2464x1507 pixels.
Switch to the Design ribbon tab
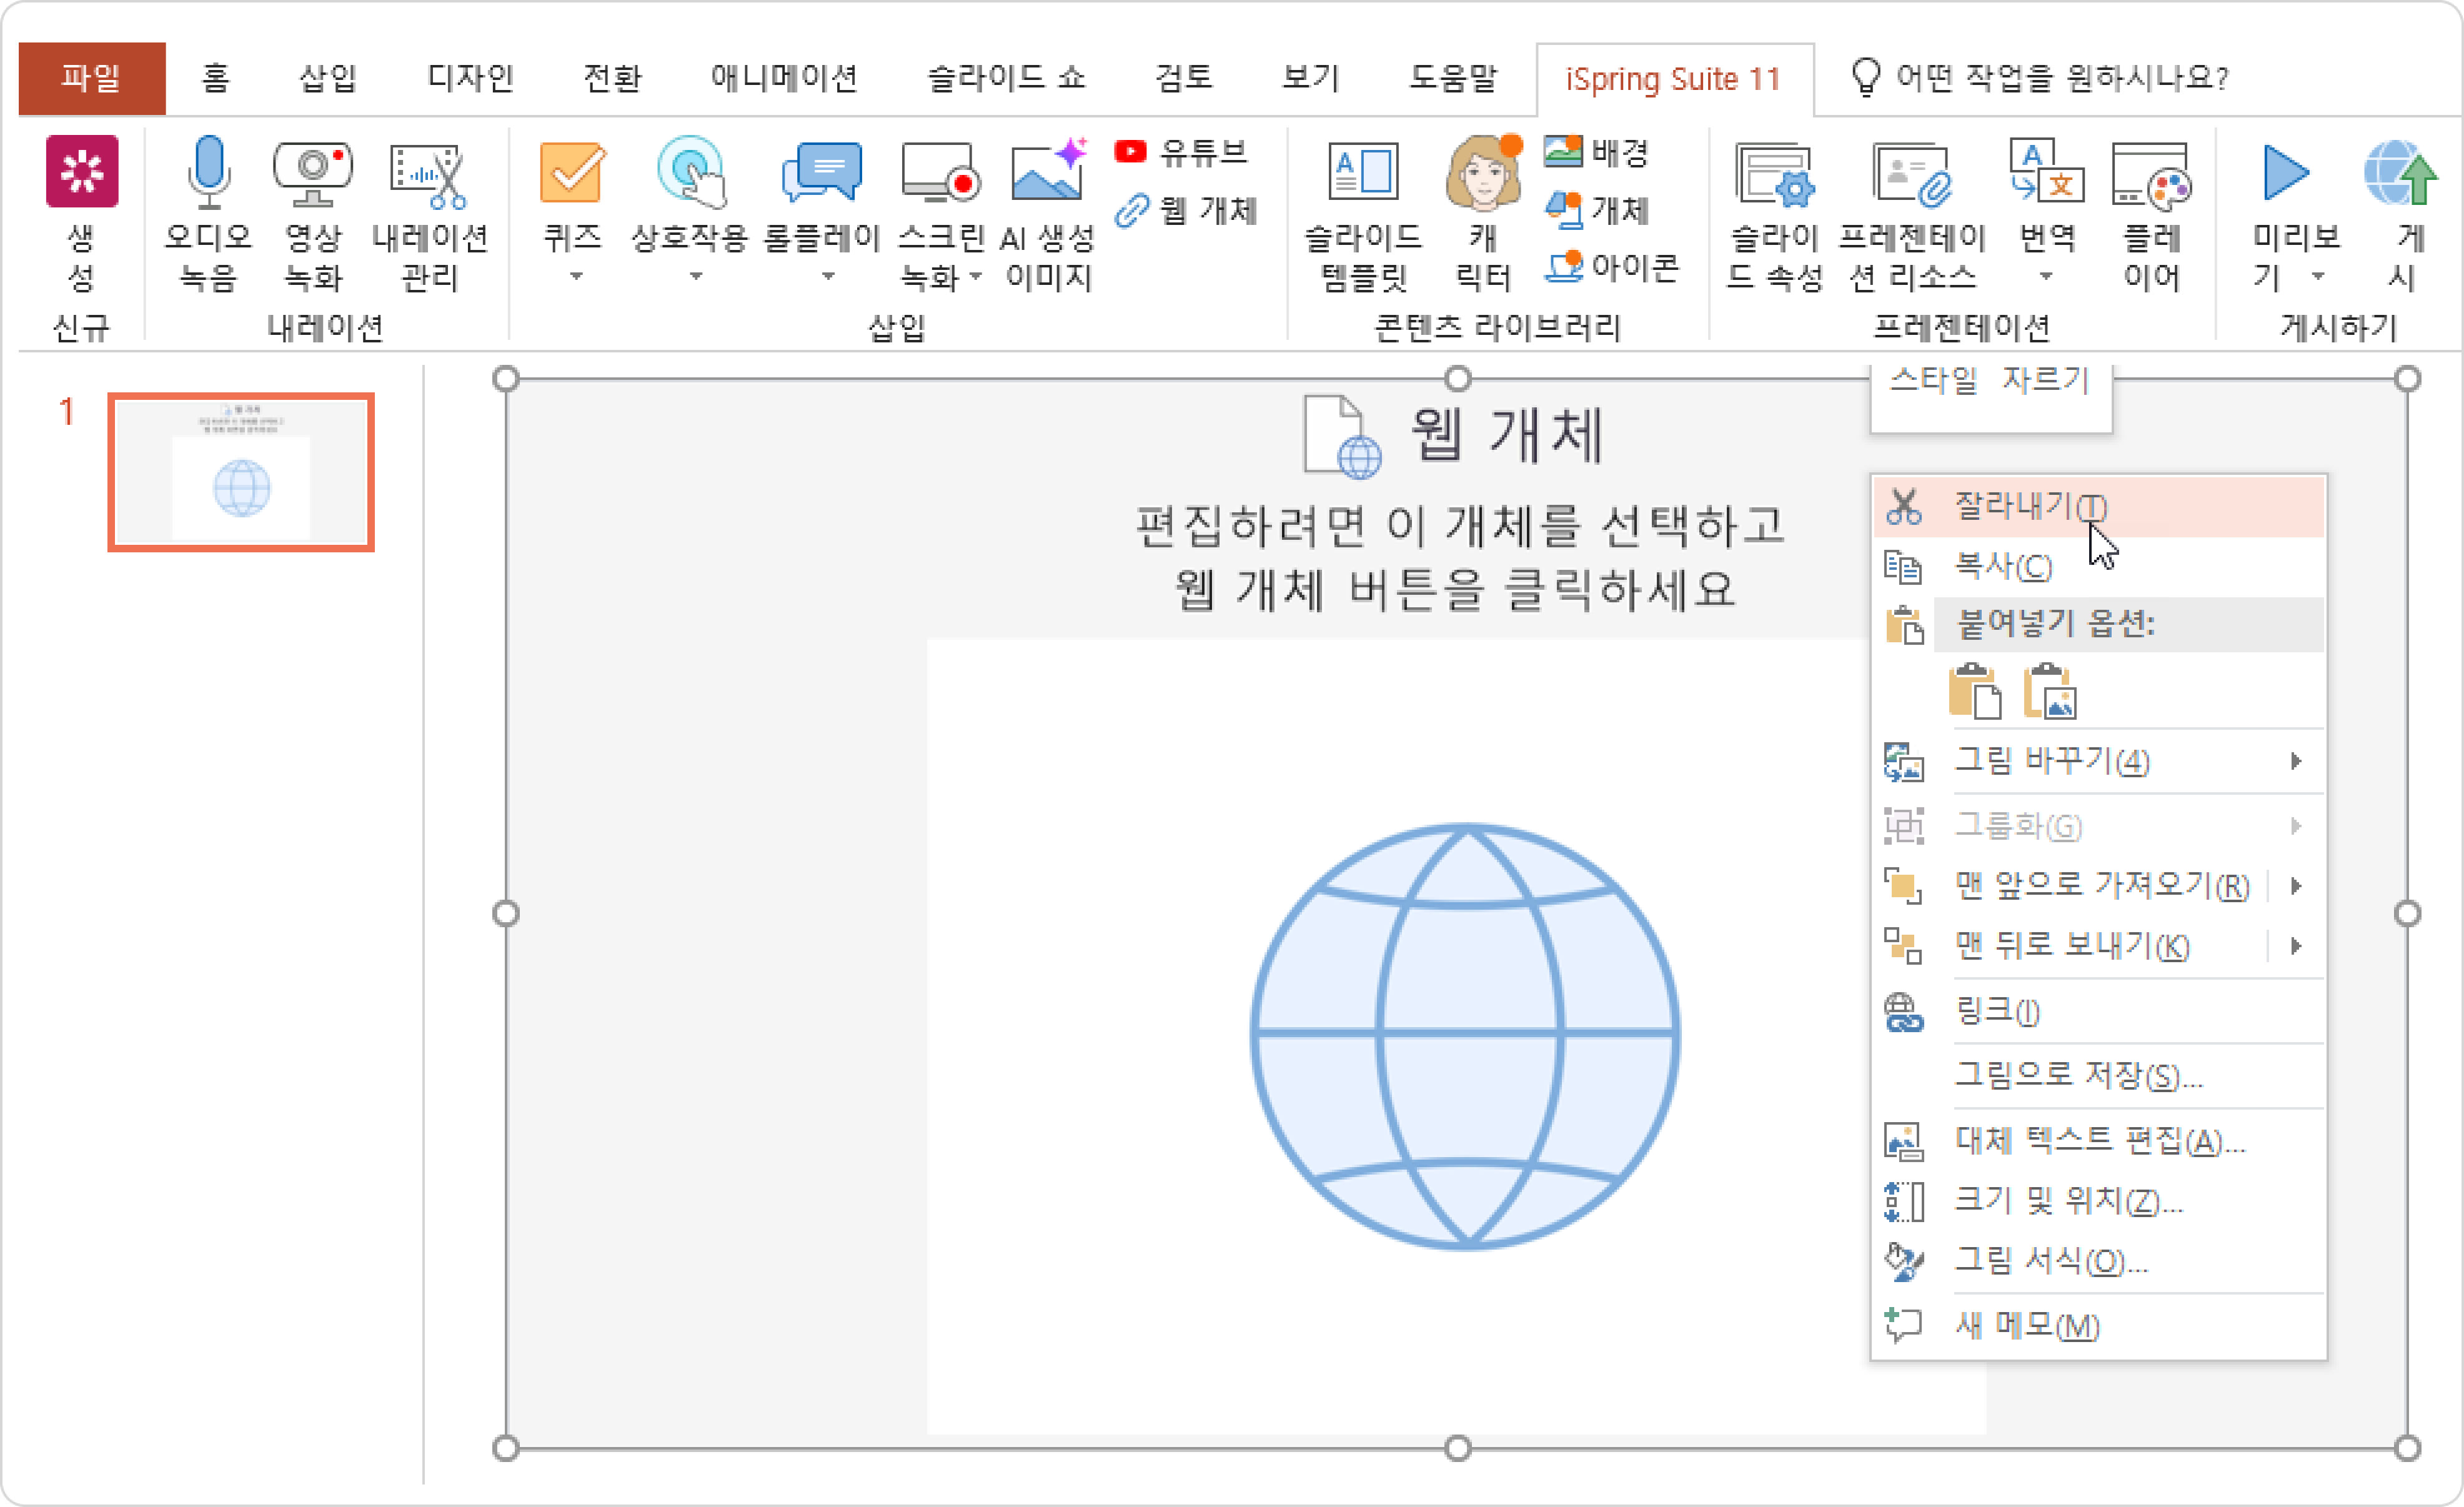(470, 78)
